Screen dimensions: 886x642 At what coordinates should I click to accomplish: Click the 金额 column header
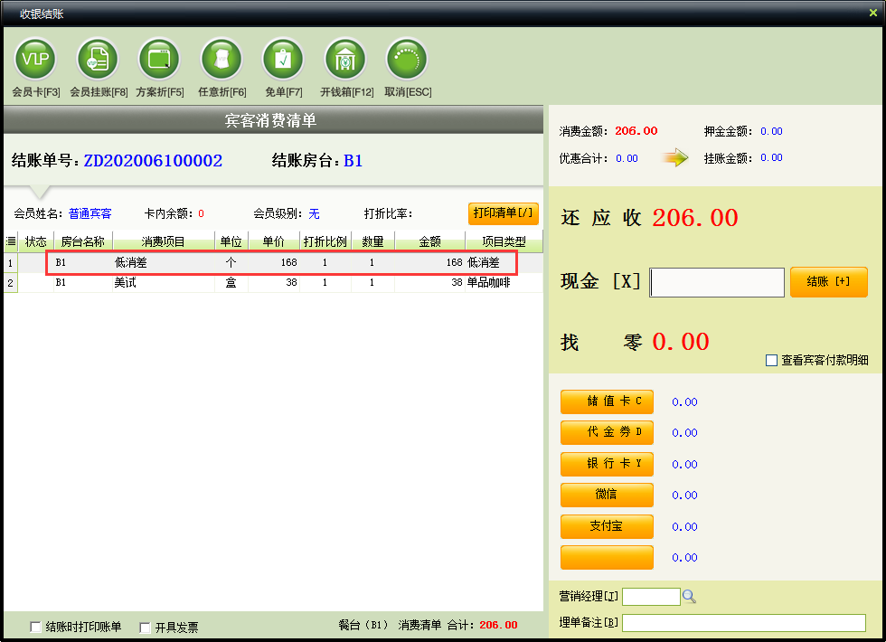[x=429, y=241]
